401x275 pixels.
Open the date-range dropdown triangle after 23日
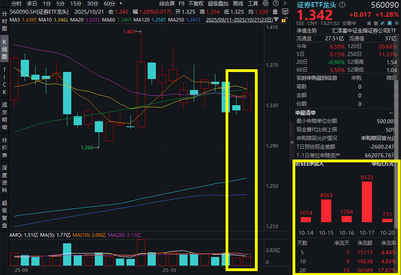(276, 20)
